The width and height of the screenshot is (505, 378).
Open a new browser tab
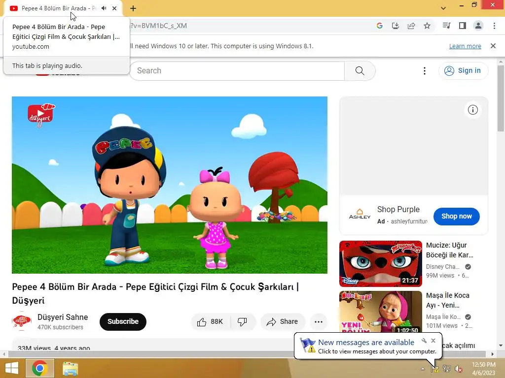tap(133, 8)
